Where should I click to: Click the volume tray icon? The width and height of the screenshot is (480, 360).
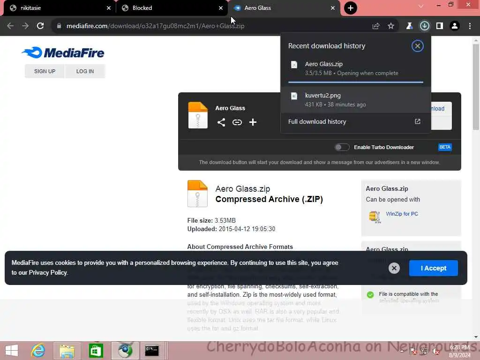436,352
